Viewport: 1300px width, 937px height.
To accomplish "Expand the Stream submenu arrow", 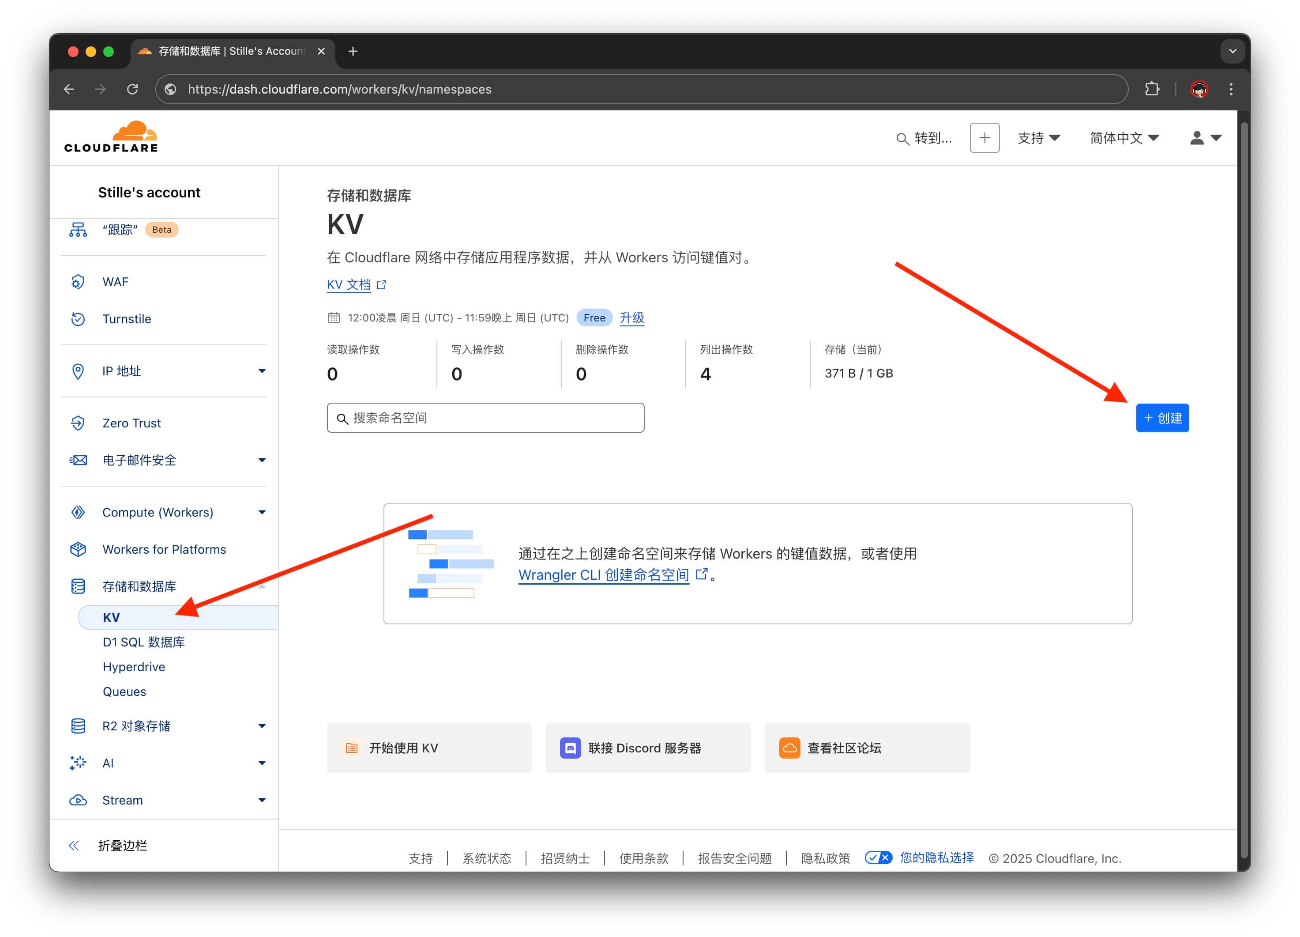I will pyautogui.click(x=262, y=800).
